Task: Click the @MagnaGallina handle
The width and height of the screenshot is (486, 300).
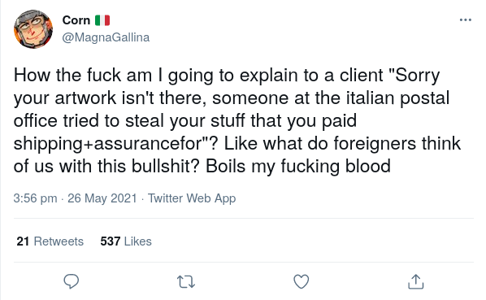Action: click(106, 37)
